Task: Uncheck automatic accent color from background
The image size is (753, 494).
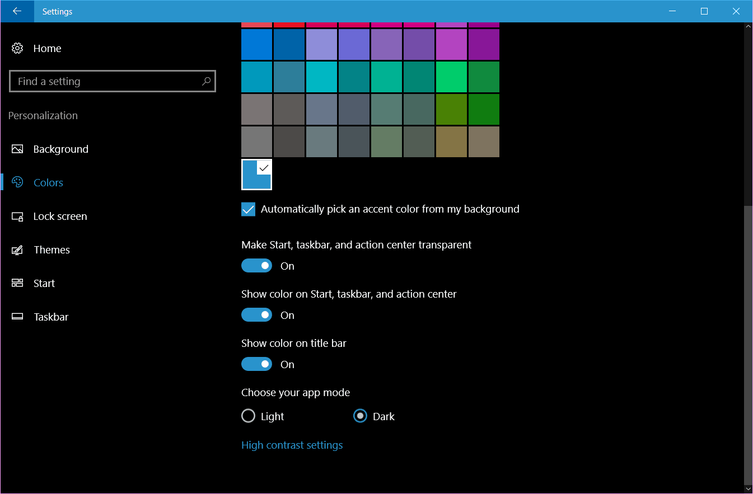Action: tap(248, 209)
